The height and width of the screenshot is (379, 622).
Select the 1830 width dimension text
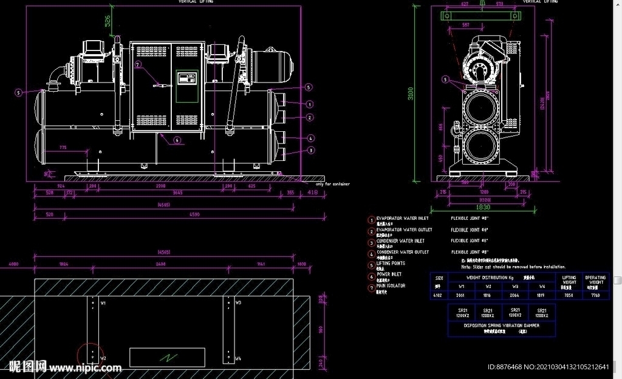point(483,207)
